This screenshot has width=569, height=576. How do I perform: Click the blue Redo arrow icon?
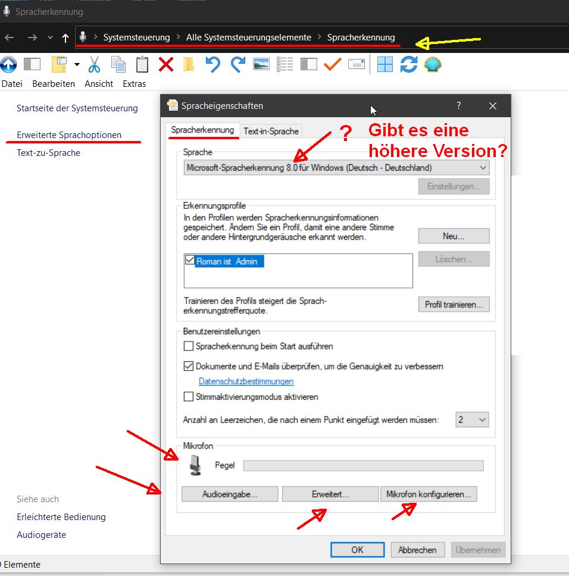[x=237, y=64]
